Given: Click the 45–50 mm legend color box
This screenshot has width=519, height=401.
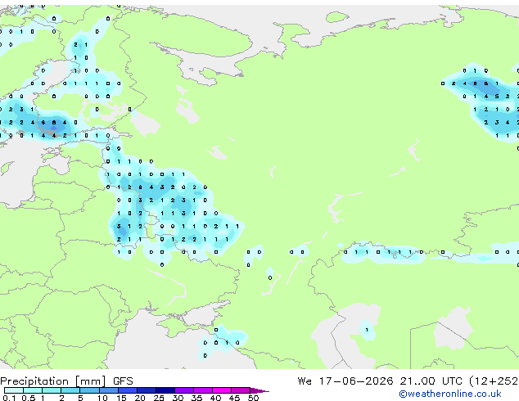Looking at the screenshot, I should (241, 390).
